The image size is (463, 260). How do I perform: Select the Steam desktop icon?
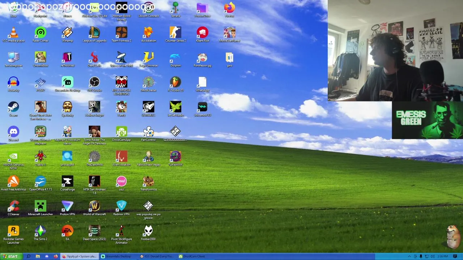(13, 109)
